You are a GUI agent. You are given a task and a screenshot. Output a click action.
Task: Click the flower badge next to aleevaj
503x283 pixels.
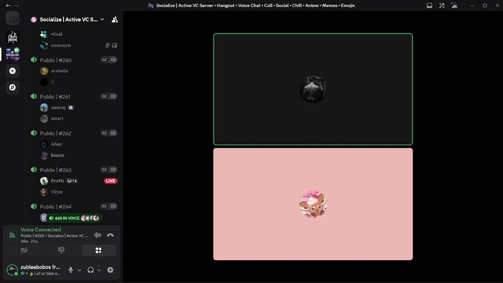(x=71, y=107)
